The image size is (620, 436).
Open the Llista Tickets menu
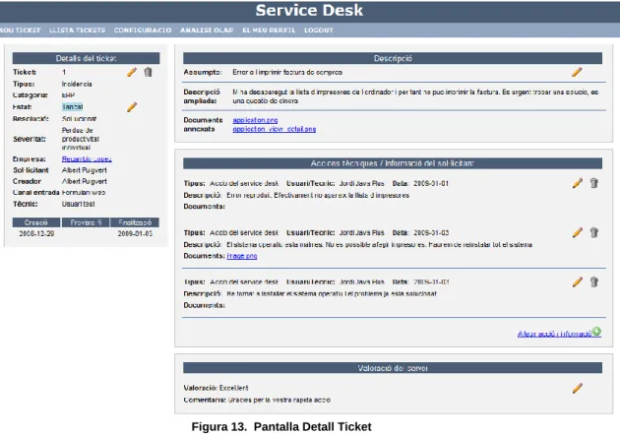click(77, 31)
